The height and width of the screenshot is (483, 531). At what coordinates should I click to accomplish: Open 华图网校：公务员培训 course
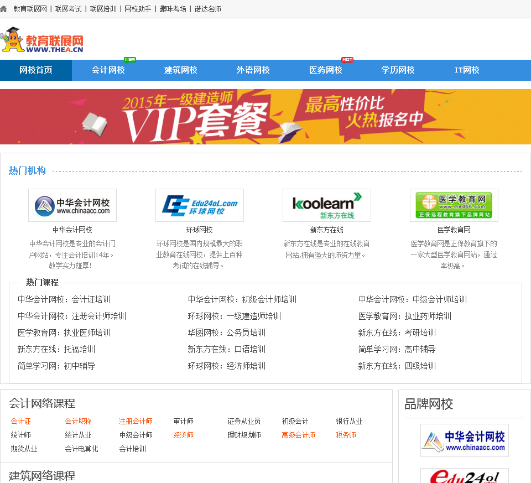click(227, 333)
